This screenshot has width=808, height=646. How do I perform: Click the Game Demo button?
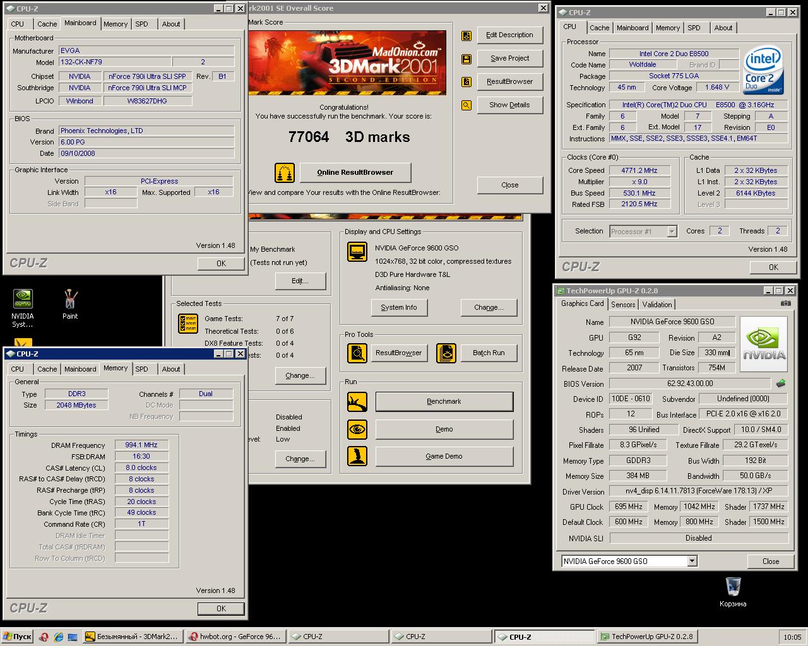click(x=444, y=456)
